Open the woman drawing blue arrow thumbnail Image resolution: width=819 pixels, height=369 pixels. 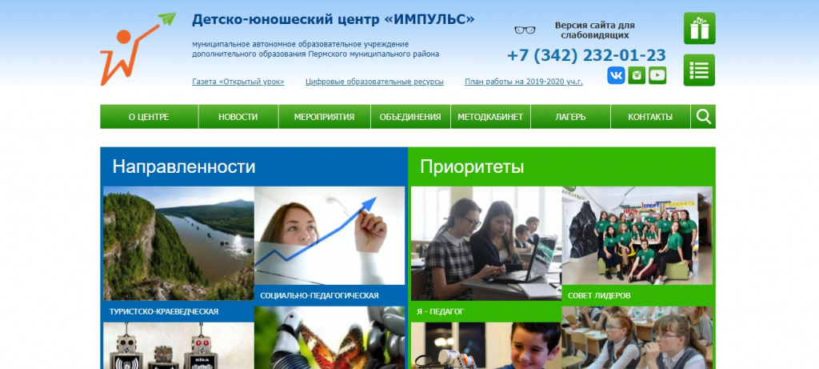tap(330, 235)
